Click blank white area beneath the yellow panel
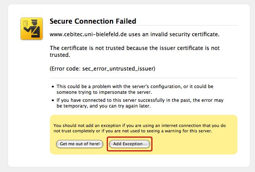255x172 pixels. pyautogui.click(x=143, y=160)
